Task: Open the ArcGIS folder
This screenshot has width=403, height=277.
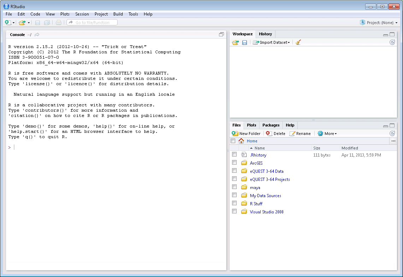Action: [256, 163]
